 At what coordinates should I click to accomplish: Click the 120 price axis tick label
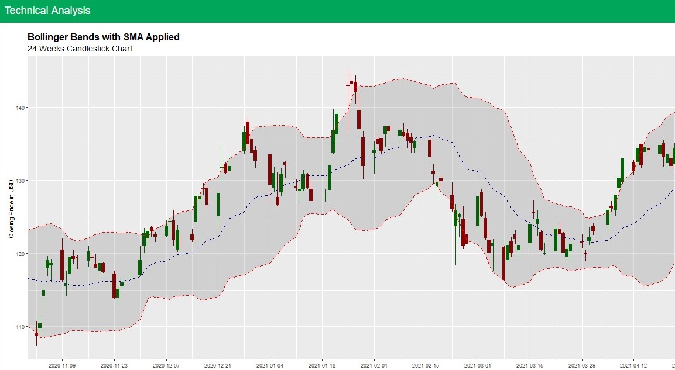[19, 254]
